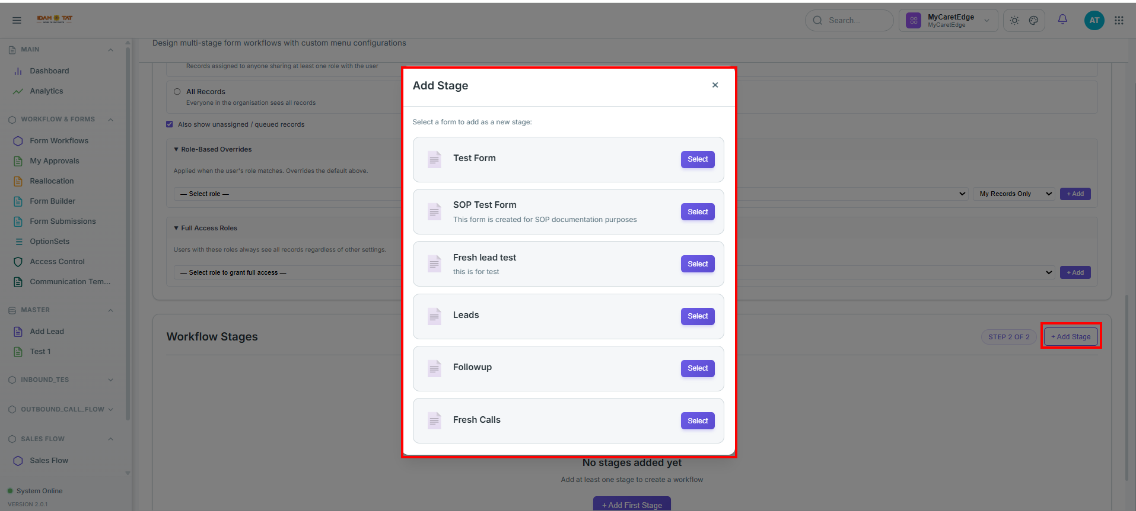Select the Fresh Calls form

pyautogui.click(x=698, y=421)
